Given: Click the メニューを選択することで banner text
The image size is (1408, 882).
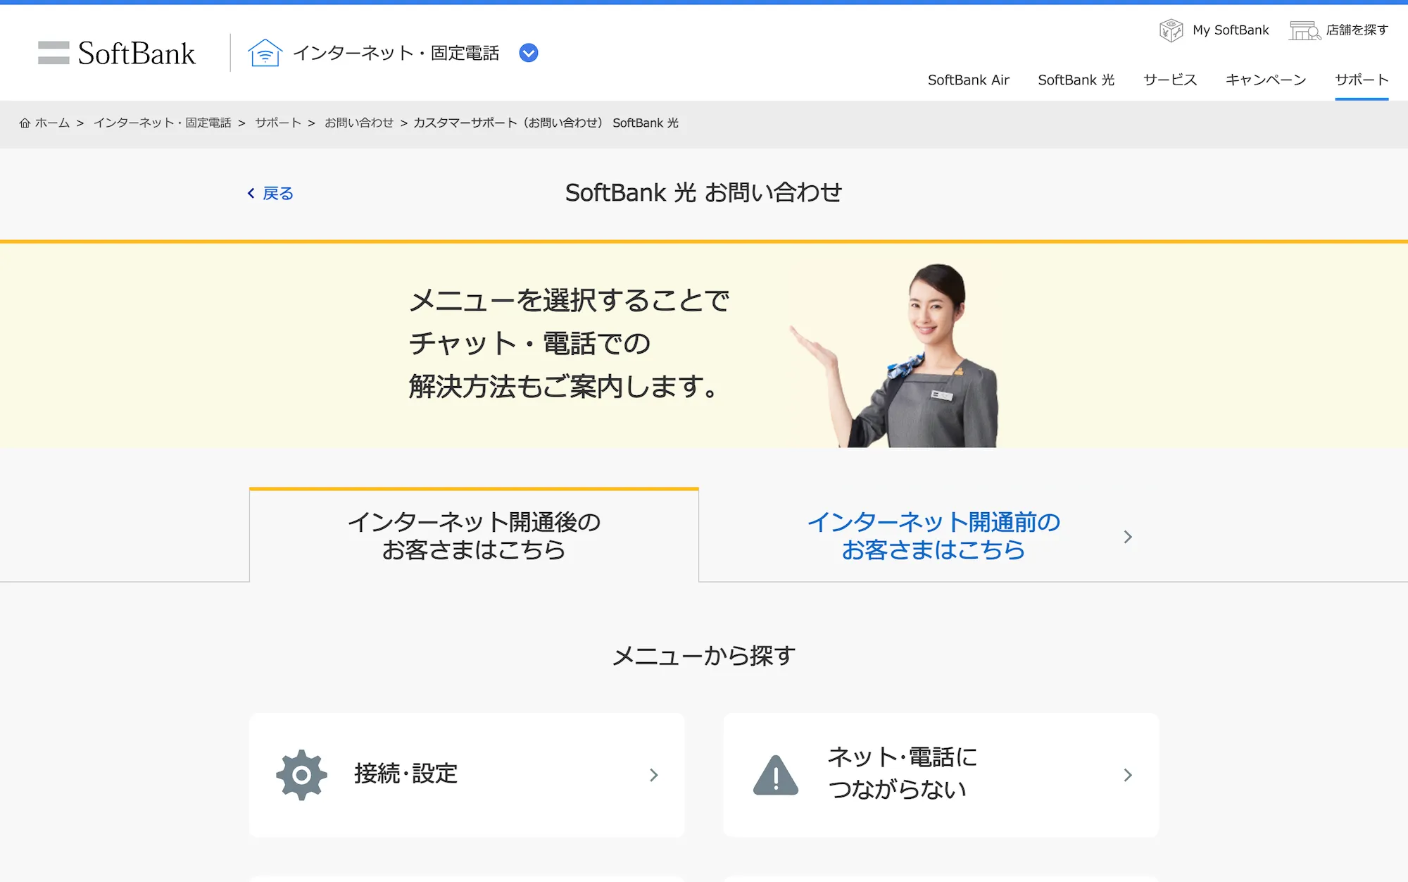Looking at the screenshot, I should (x=569, y=301).
